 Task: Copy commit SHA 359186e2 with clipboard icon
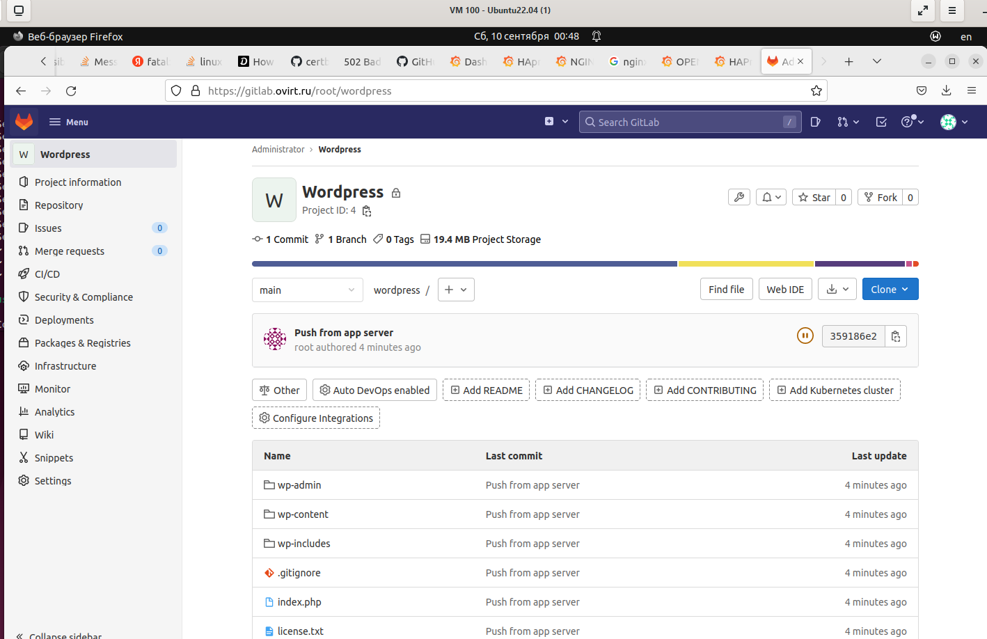point(896,336)
